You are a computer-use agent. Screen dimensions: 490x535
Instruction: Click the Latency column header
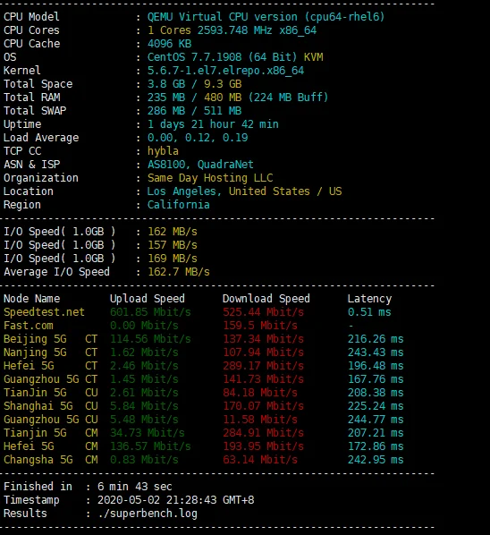click(x=369, y=299)
